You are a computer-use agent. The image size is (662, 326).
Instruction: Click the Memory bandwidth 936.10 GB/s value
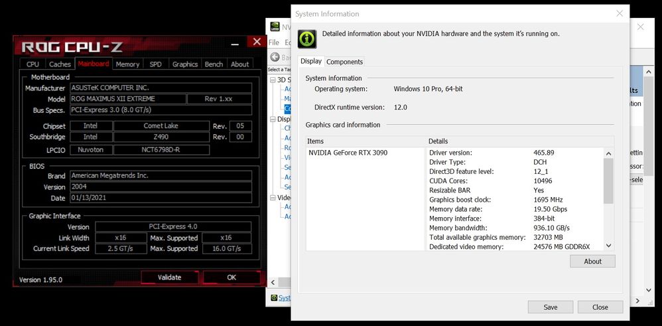(x=551, y=228)
